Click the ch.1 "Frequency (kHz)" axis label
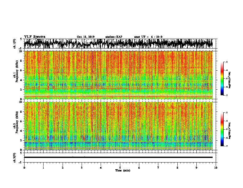Screen dimensions: 243x188 click(17, 72)
